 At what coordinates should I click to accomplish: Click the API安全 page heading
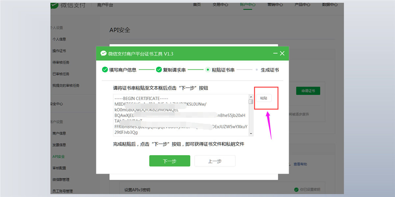[x=120, y=30]
